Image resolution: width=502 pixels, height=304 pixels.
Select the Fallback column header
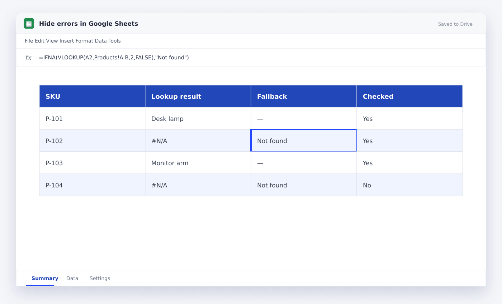click(304, 96)
